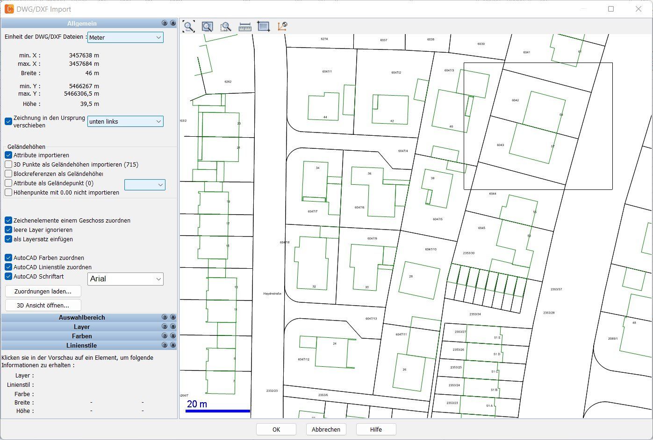Expand the Farben section header
Viewport: 653px width, 440px height.
[x=82, y=336]
